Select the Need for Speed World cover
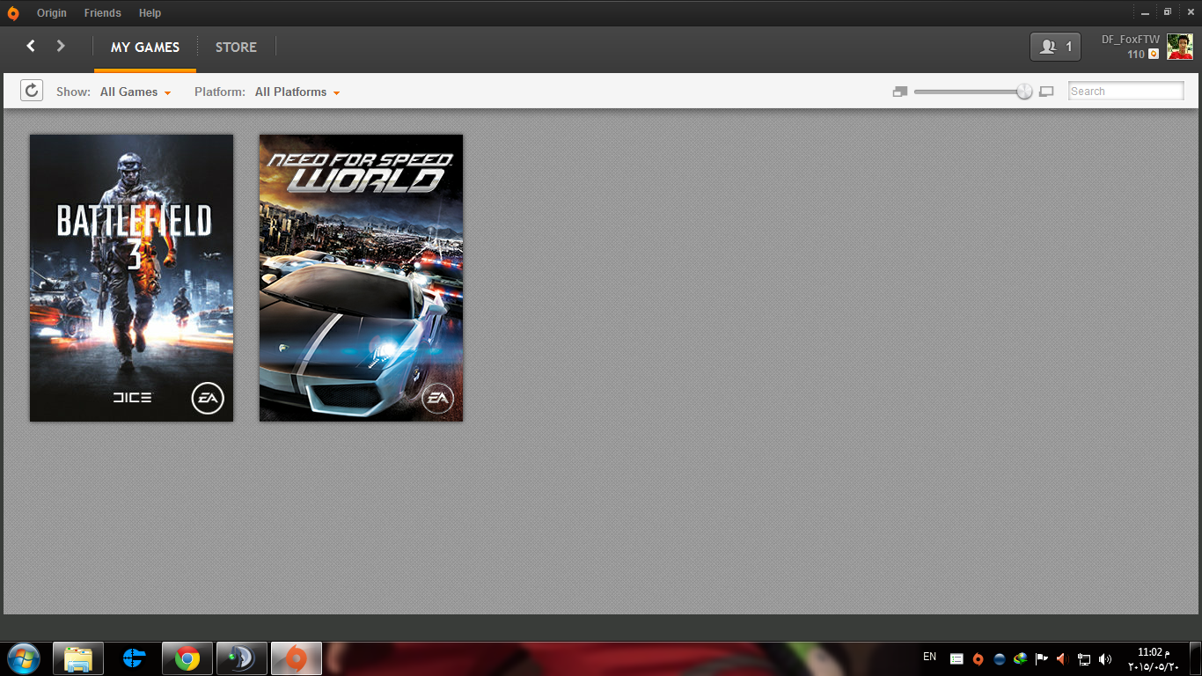Screen dimensions: 1202x676 (x=361, y=278)
